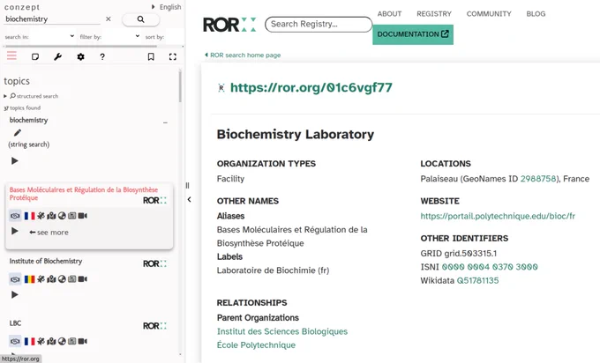
Task: Open the question mark help icon
Action: point(102,56)
